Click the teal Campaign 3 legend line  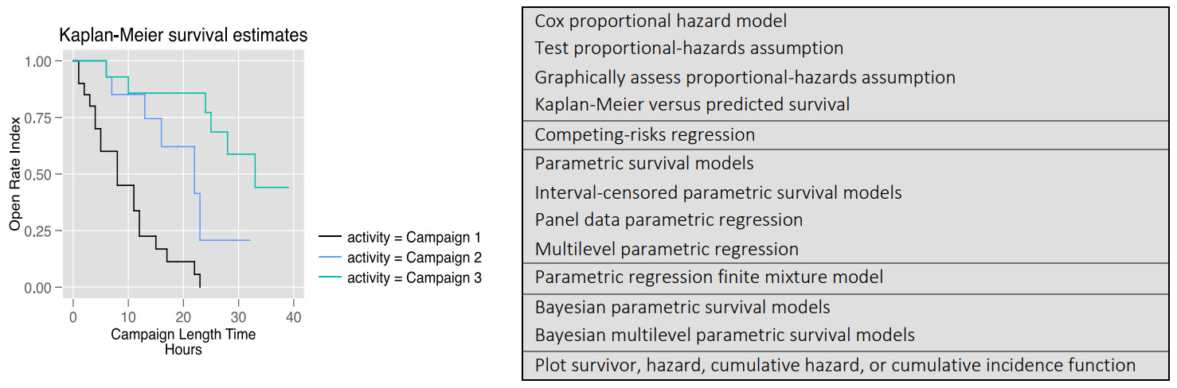(x=329, y=277)
